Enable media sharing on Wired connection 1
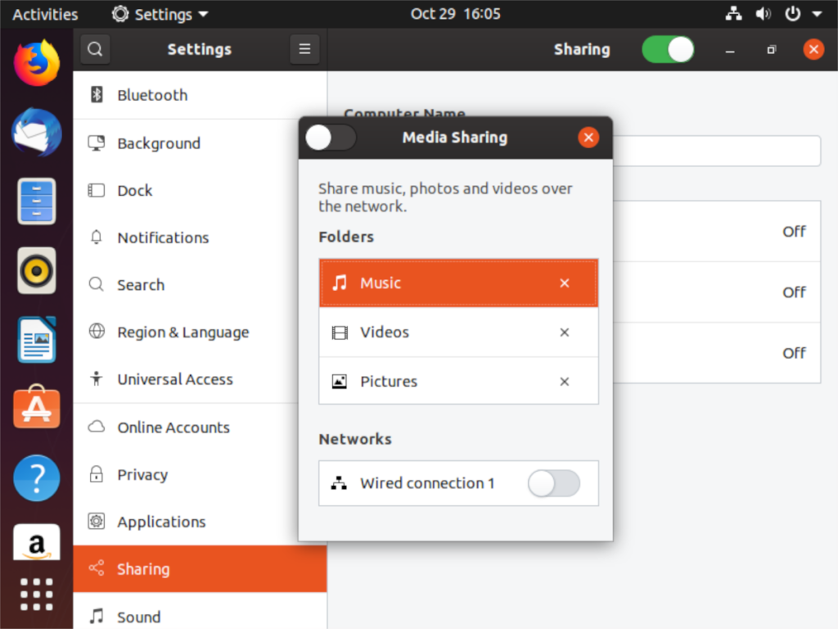 pos(553,484)
